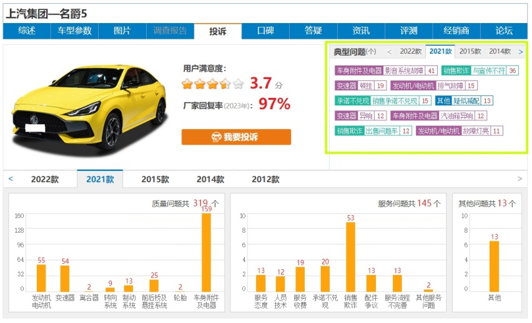Click next arrow in 典型问题 year tabs
Viewport: 532px width, 323px height.
[x=521, y=52]
